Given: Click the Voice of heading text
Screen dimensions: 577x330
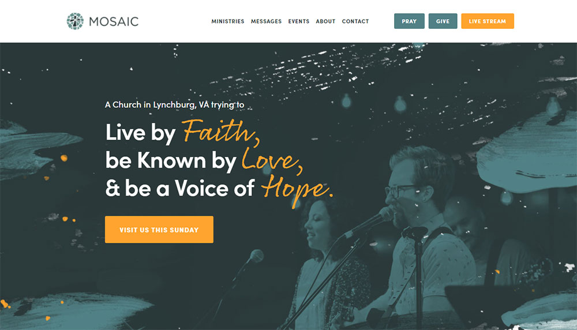Looking at the screenshot, I should [x=214, y=188].
